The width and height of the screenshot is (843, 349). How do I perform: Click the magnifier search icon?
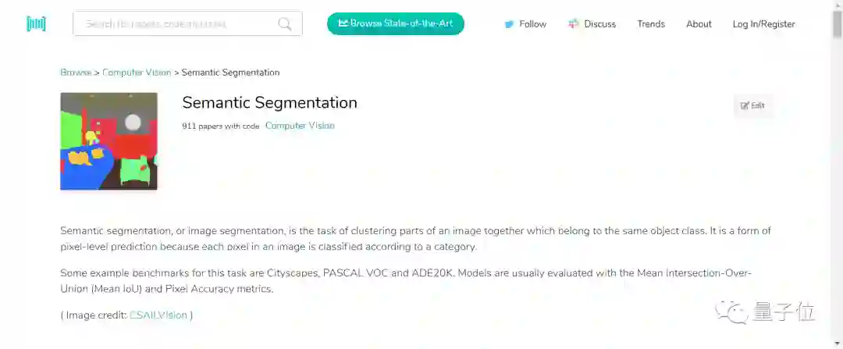click(x=285, y=23)
